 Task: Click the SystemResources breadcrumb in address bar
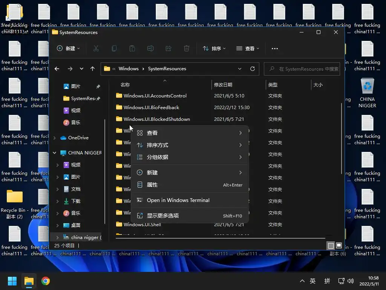tap(167, 69)
